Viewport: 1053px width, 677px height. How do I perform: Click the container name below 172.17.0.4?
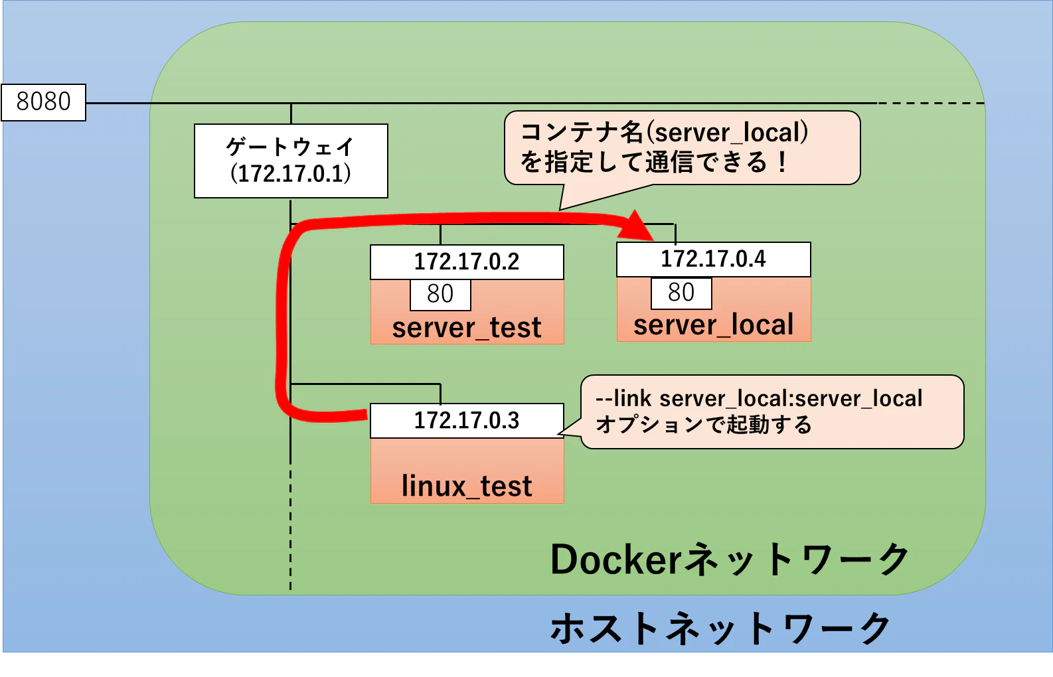[x=714, y=325]
